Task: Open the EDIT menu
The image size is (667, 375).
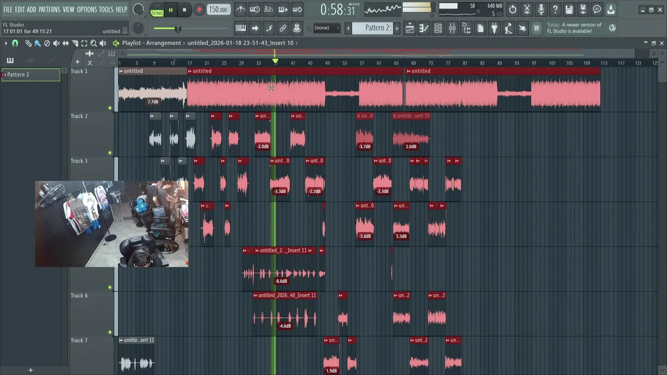Action: (x=20, y=9)
